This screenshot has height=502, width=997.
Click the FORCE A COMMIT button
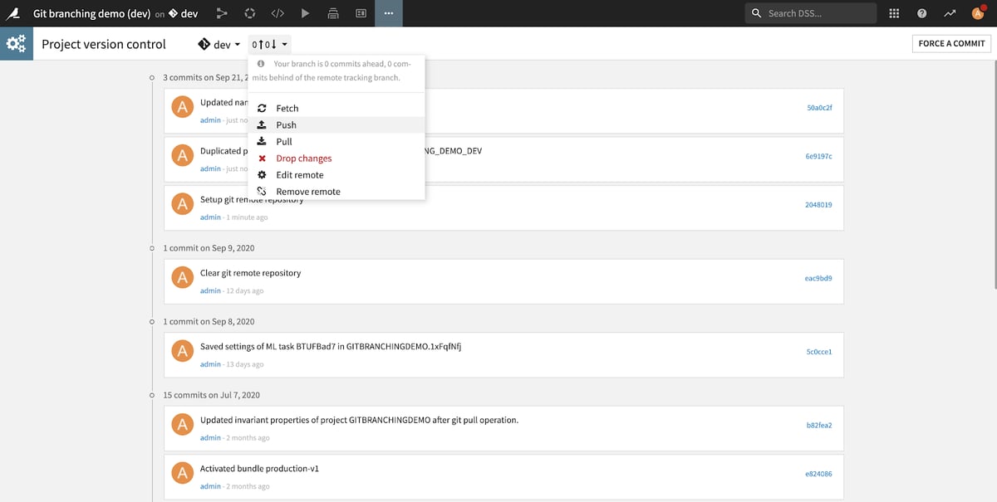pyautogui.click(x=950, y=42)
